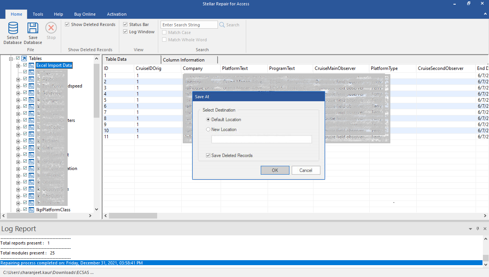Tick the Match Case checkbox
Image resolution: width=489 pixels, height=277 pixels.
pos(164,32)
